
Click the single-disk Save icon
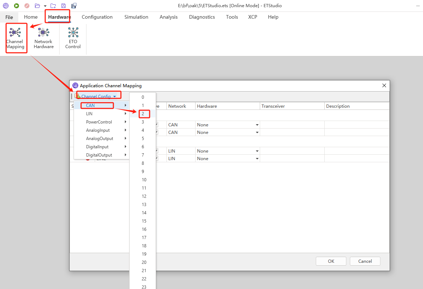point(64,6)
